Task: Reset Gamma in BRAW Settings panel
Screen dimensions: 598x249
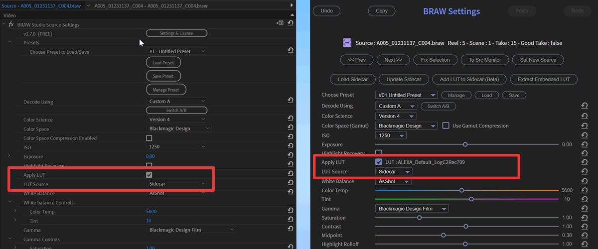Action: tap(584, 208)
